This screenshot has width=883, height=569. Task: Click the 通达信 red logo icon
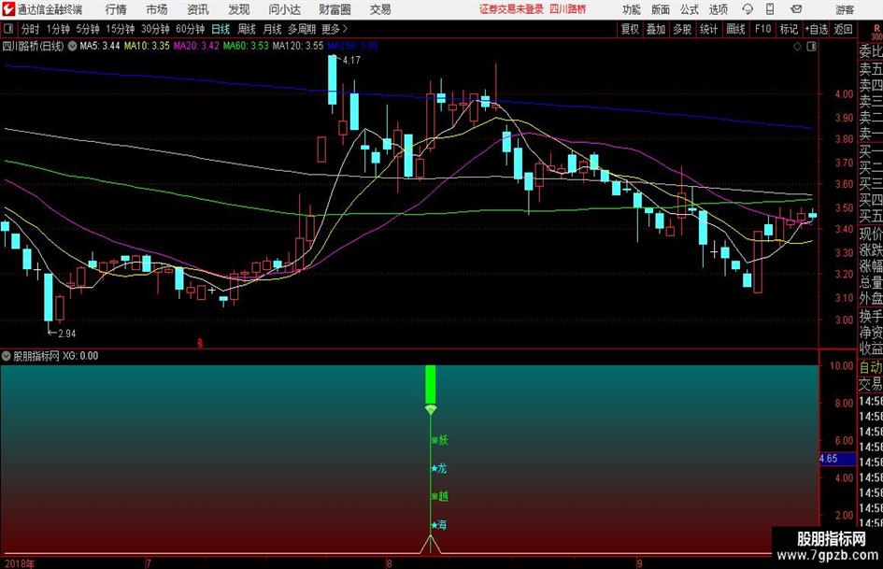tap(8, 9)
